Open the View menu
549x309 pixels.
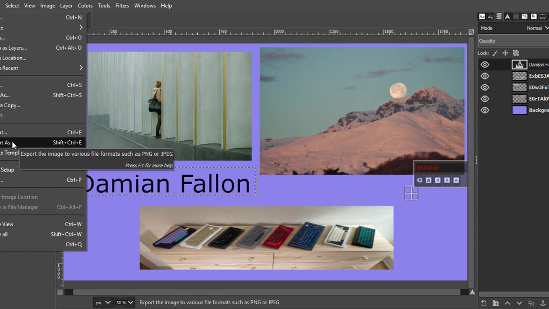pyautogui.click(x=30, y=6)
